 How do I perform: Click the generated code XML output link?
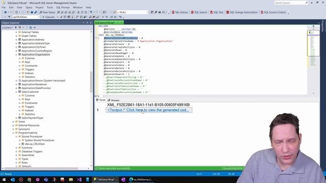pos(148,110)
